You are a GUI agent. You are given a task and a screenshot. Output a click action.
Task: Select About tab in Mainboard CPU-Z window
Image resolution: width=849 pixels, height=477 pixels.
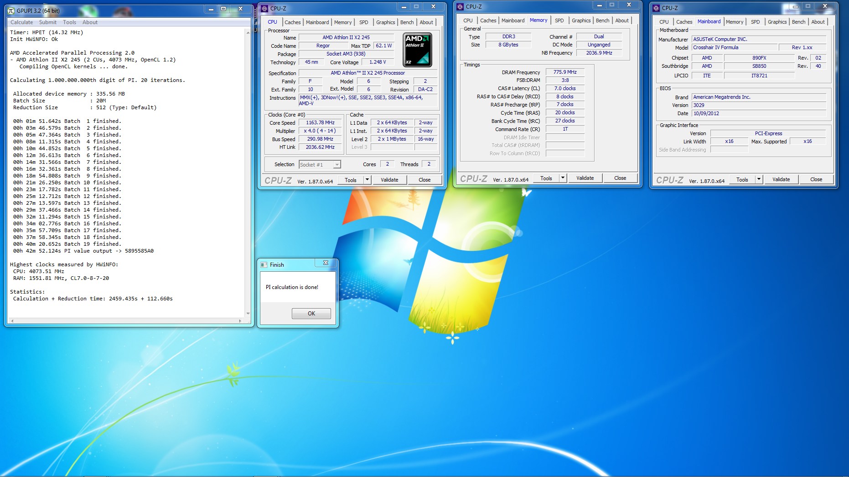(818, 22)
